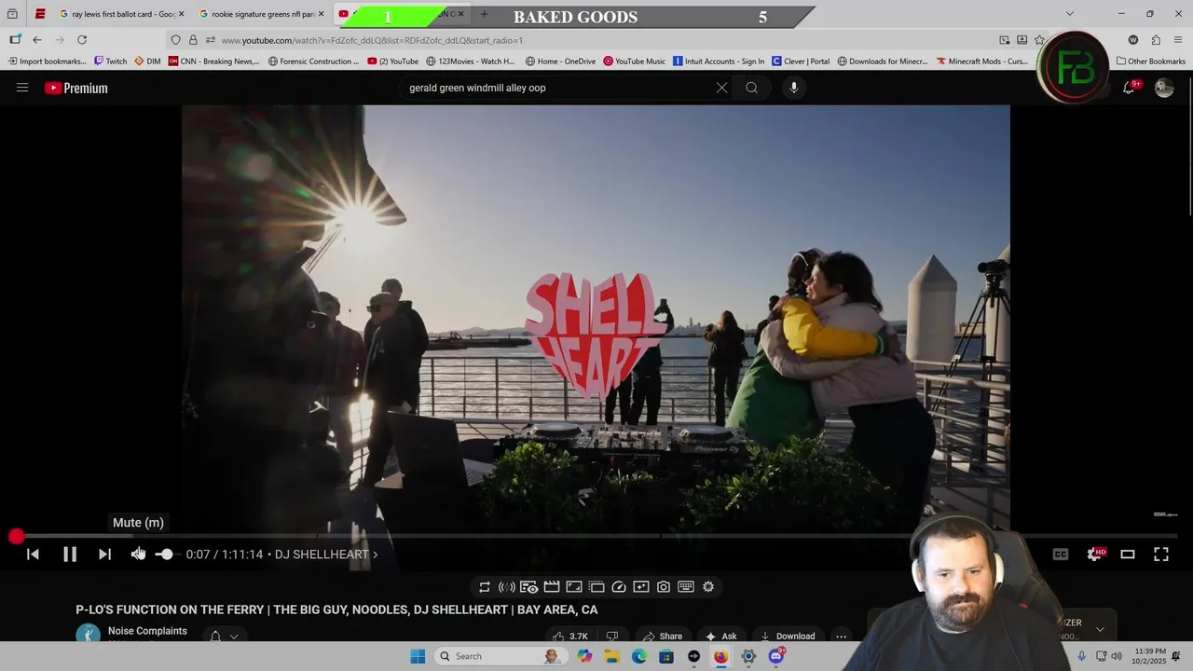Open the DJ SHELLHEART chapter panel
Screen dimensions: 1193x671
[x=326, y=555]
